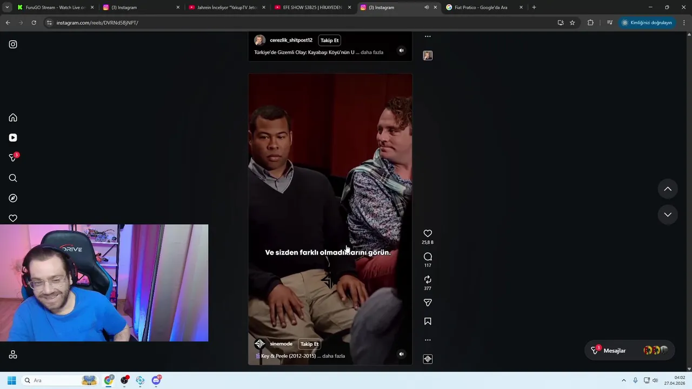Switch to Jahrein İnceliyor YouTube tab
The height and width of the screenshot is (389, 692).
point(226,8)
